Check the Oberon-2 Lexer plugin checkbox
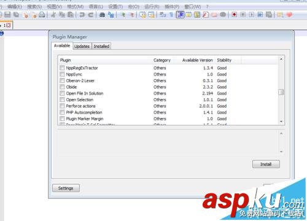The width and height of the screenshot is (307, 221). (62, 80)
